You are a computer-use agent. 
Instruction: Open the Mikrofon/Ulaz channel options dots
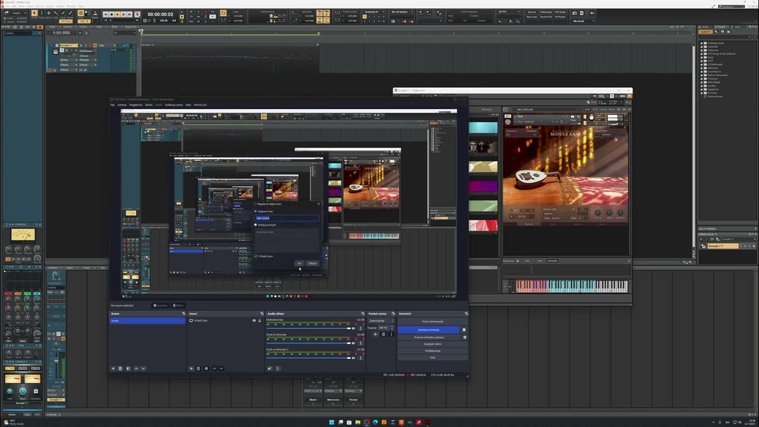pyautogui.click(x=360, y=328)
